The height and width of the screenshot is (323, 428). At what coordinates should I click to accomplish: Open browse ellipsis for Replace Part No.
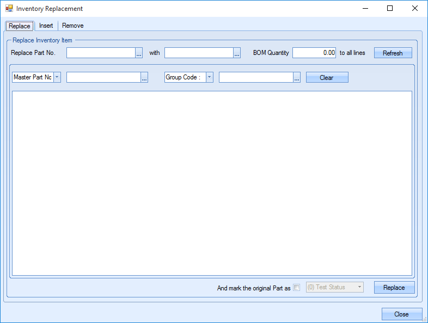click(139, 53)
